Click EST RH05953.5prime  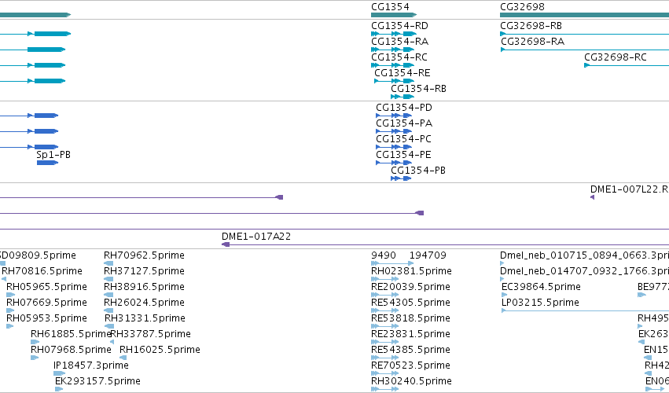pyautogui.click(x=46, y=318)
